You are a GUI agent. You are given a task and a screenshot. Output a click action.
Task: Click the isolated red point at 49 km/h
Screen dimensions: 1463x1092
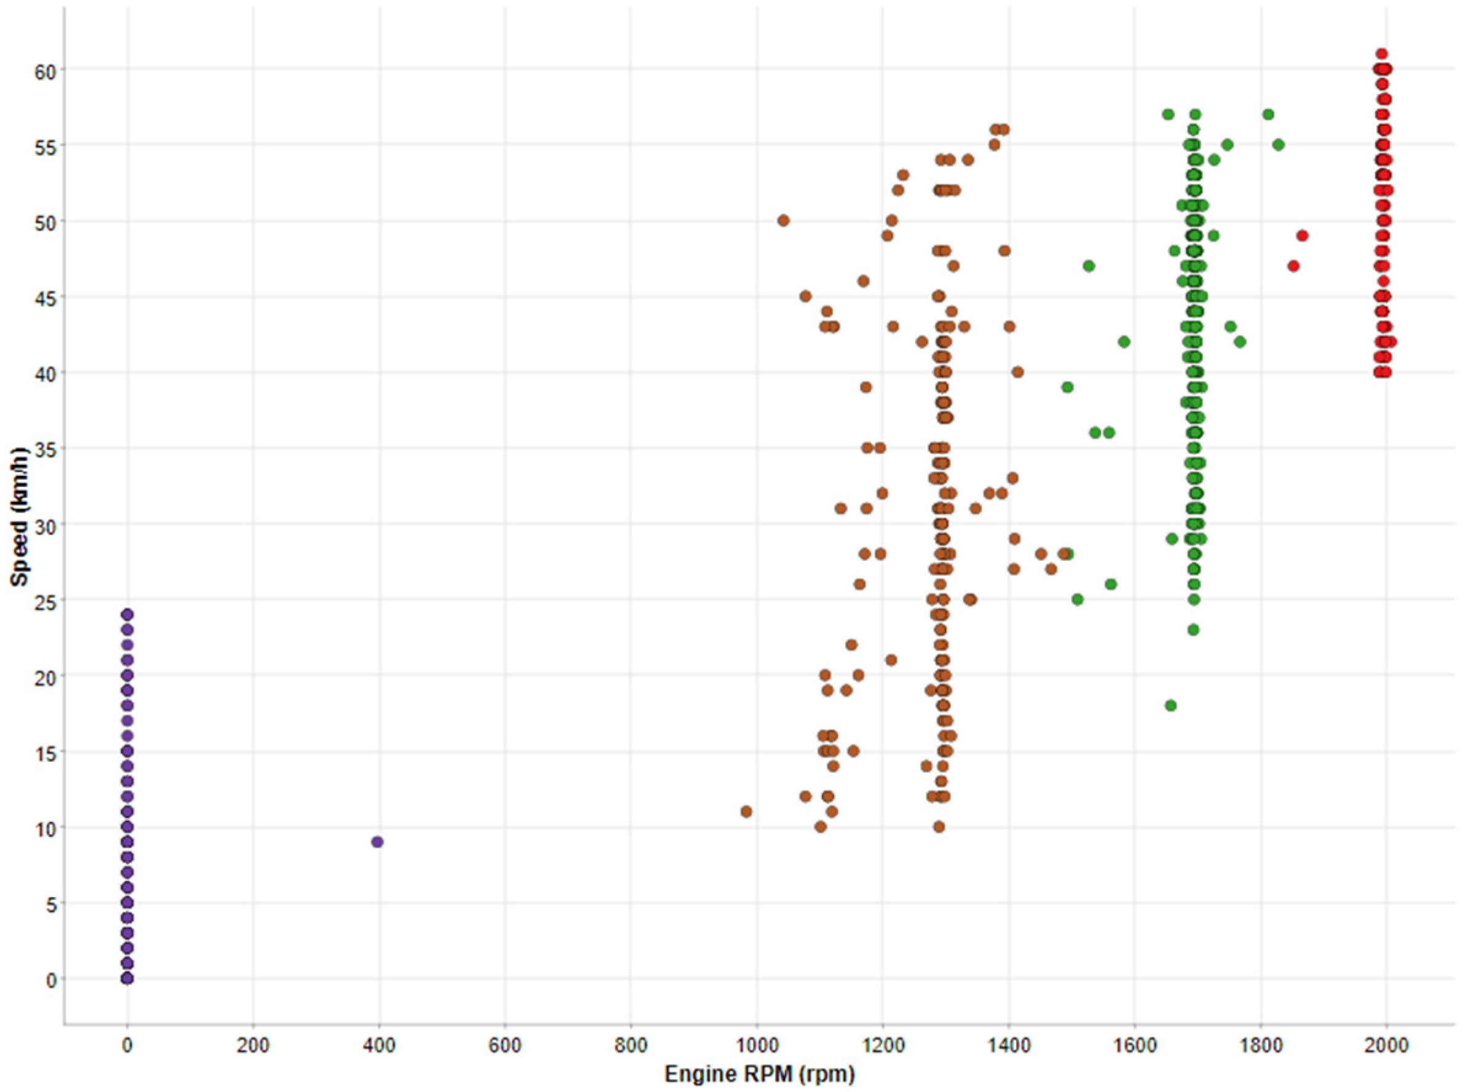(x=1302, y=235)
